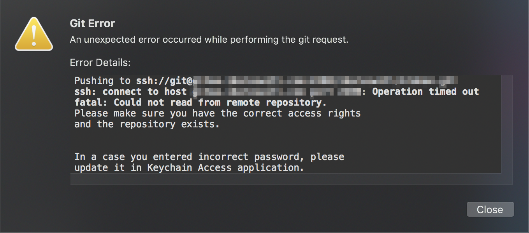Click the fatal: Could not read line
The width and height of the screenshot is (529, 233).
click(200, 103)
